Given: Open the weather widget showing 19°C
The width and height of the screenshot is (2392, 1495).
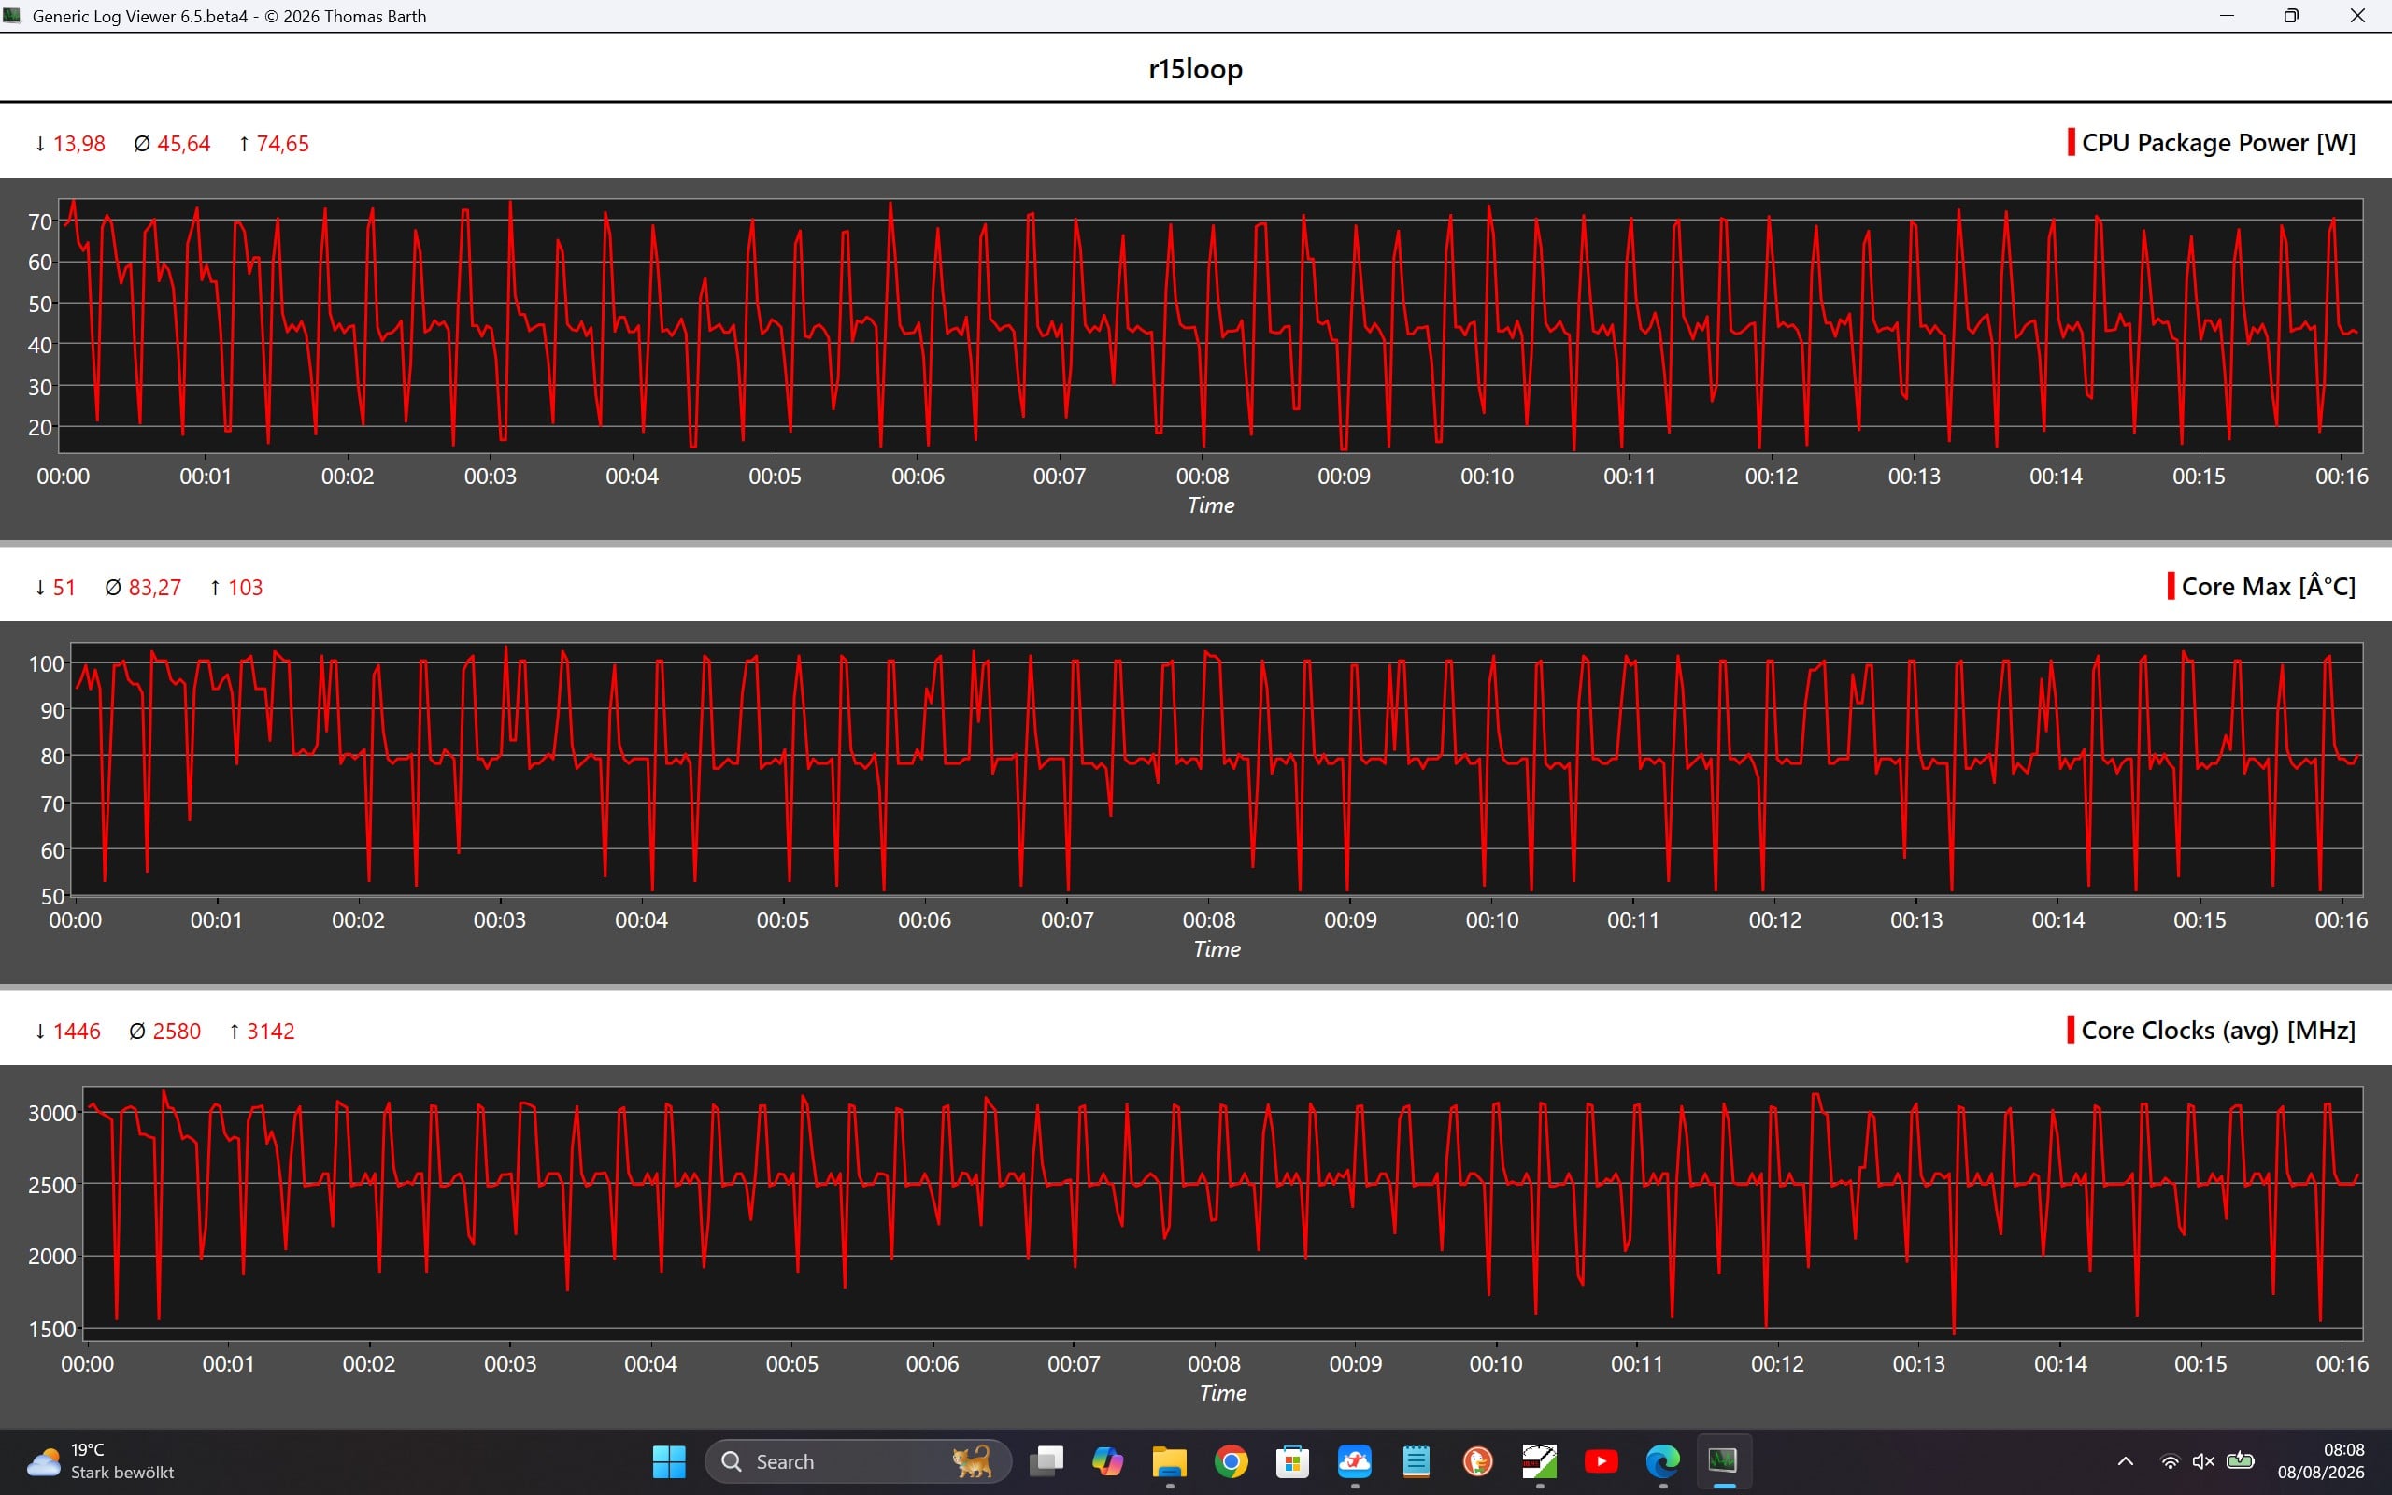Looking at the screenshot, I should coord(101,1461).
